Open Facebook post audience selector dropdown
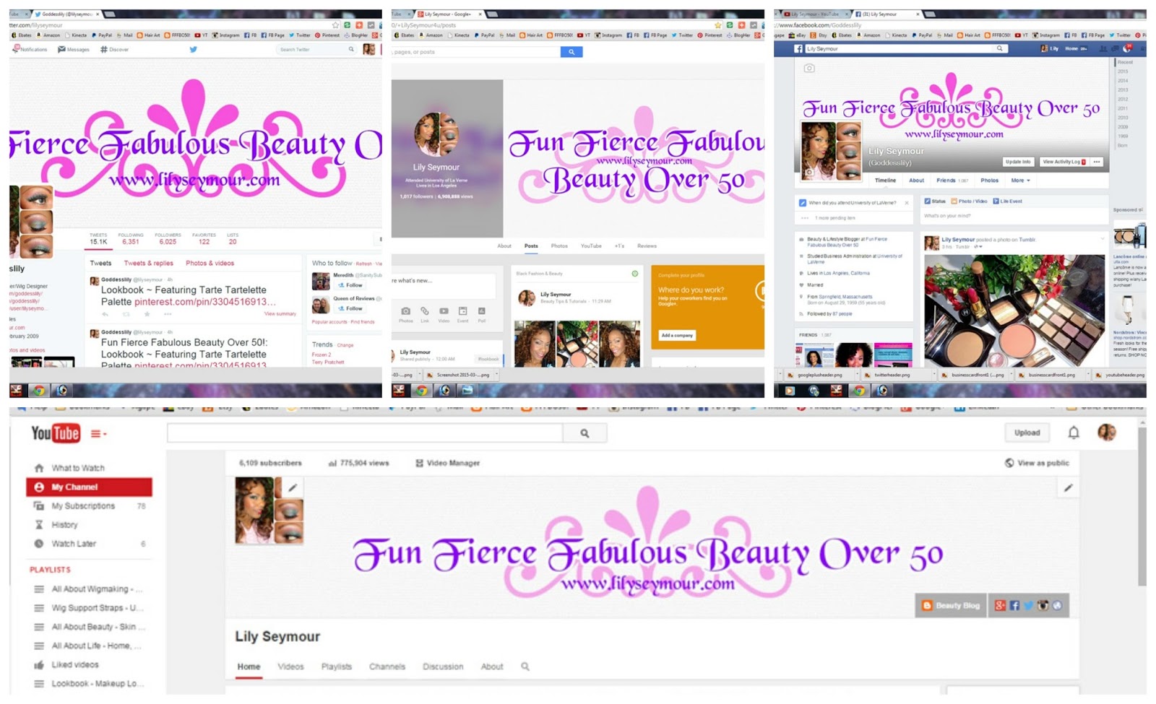This screenshot has width=1156, height=704. [x=978, y=247]
